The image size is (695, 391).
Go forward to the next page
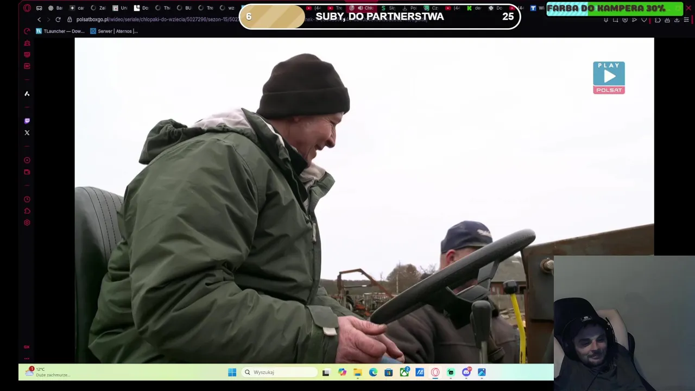48,20
